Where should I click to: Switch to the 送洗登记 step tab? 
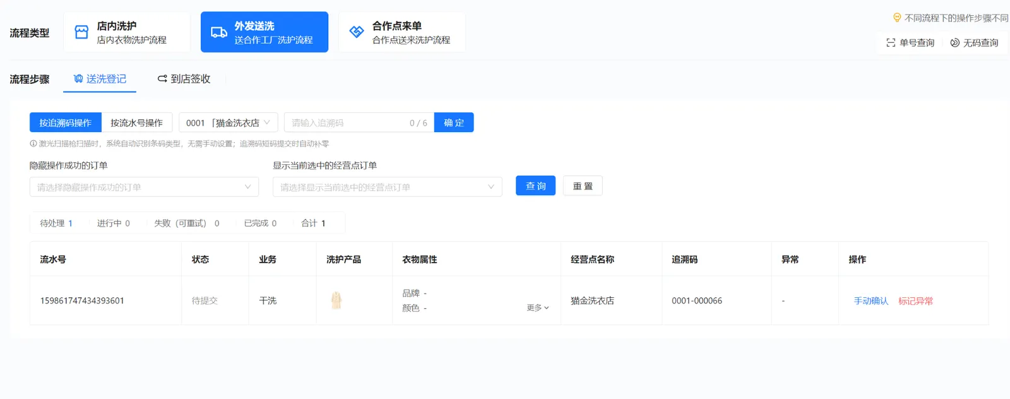[x=100, y=79]
